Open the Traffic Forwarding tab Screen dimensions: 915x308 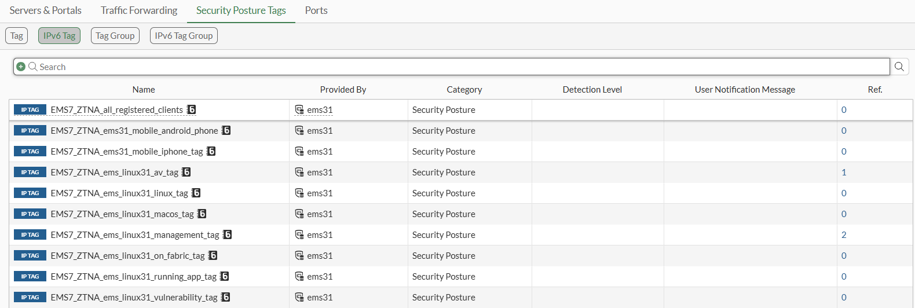coord(139,10)
